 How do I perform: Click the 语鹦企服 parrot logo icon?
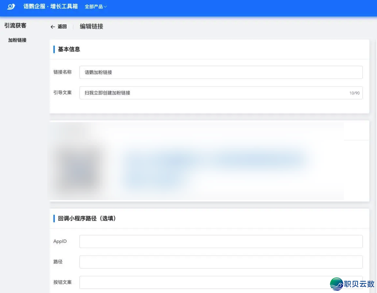(x=11, y=7)
